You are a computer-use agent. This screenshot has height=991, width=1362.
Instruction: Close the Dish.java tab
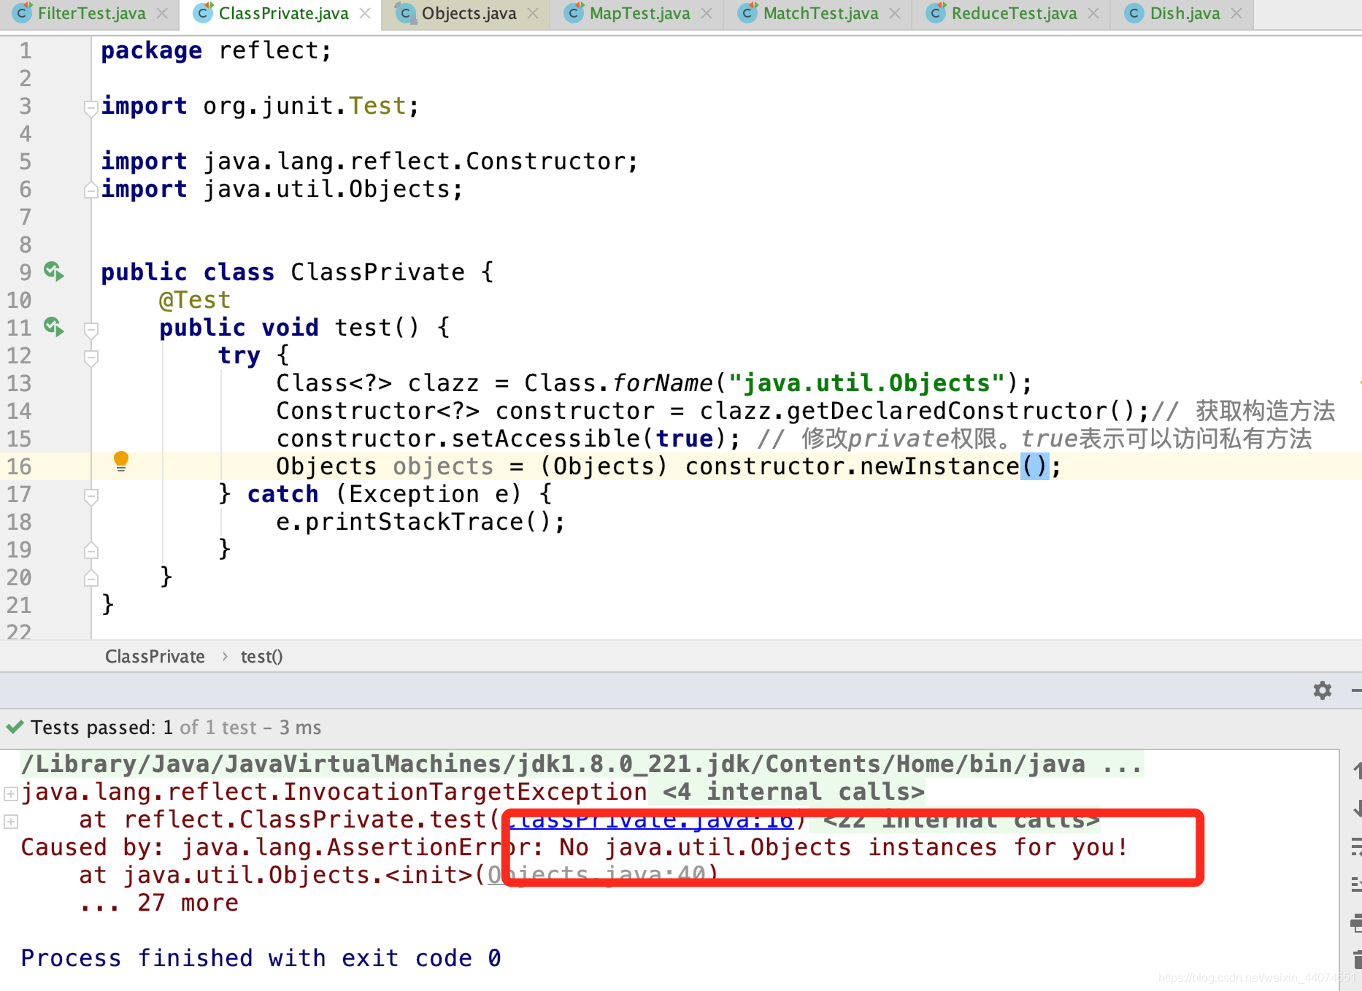(x=1236, y=13)
